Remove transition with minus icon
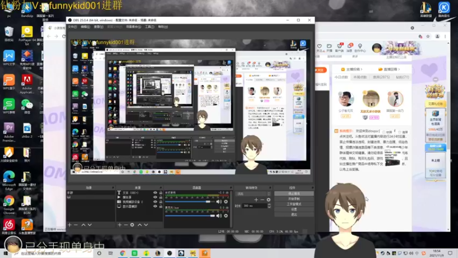 (262, 200)
